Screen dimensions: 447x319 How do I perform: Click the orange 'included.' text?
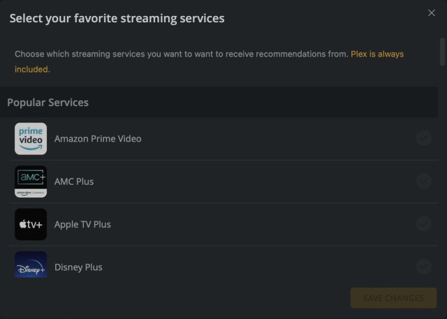click(x=33, y=70)
